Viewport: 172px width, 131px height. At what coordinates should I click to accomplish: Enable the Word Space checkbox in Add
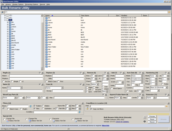point(112,88)
